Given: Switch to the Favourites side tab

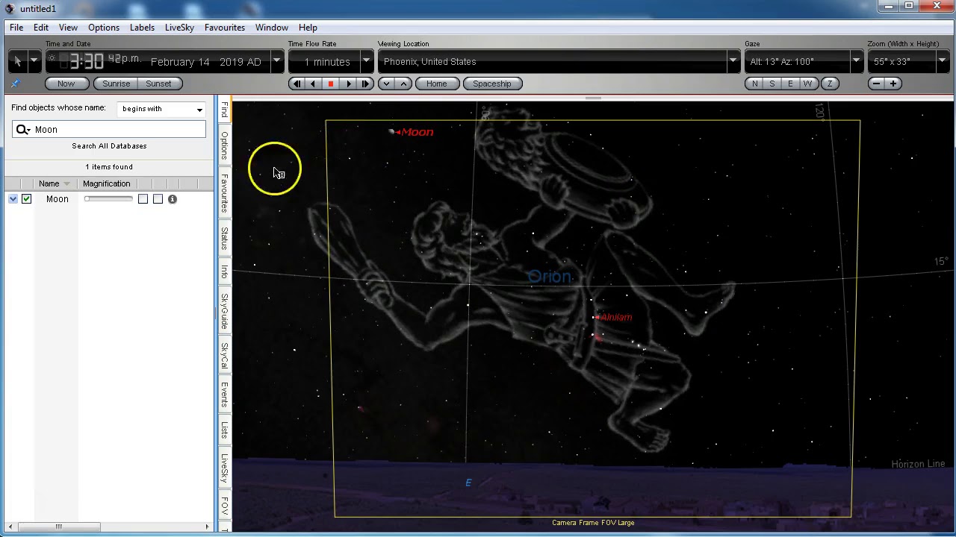Looking at the screenshot, I should click(224, 194).
